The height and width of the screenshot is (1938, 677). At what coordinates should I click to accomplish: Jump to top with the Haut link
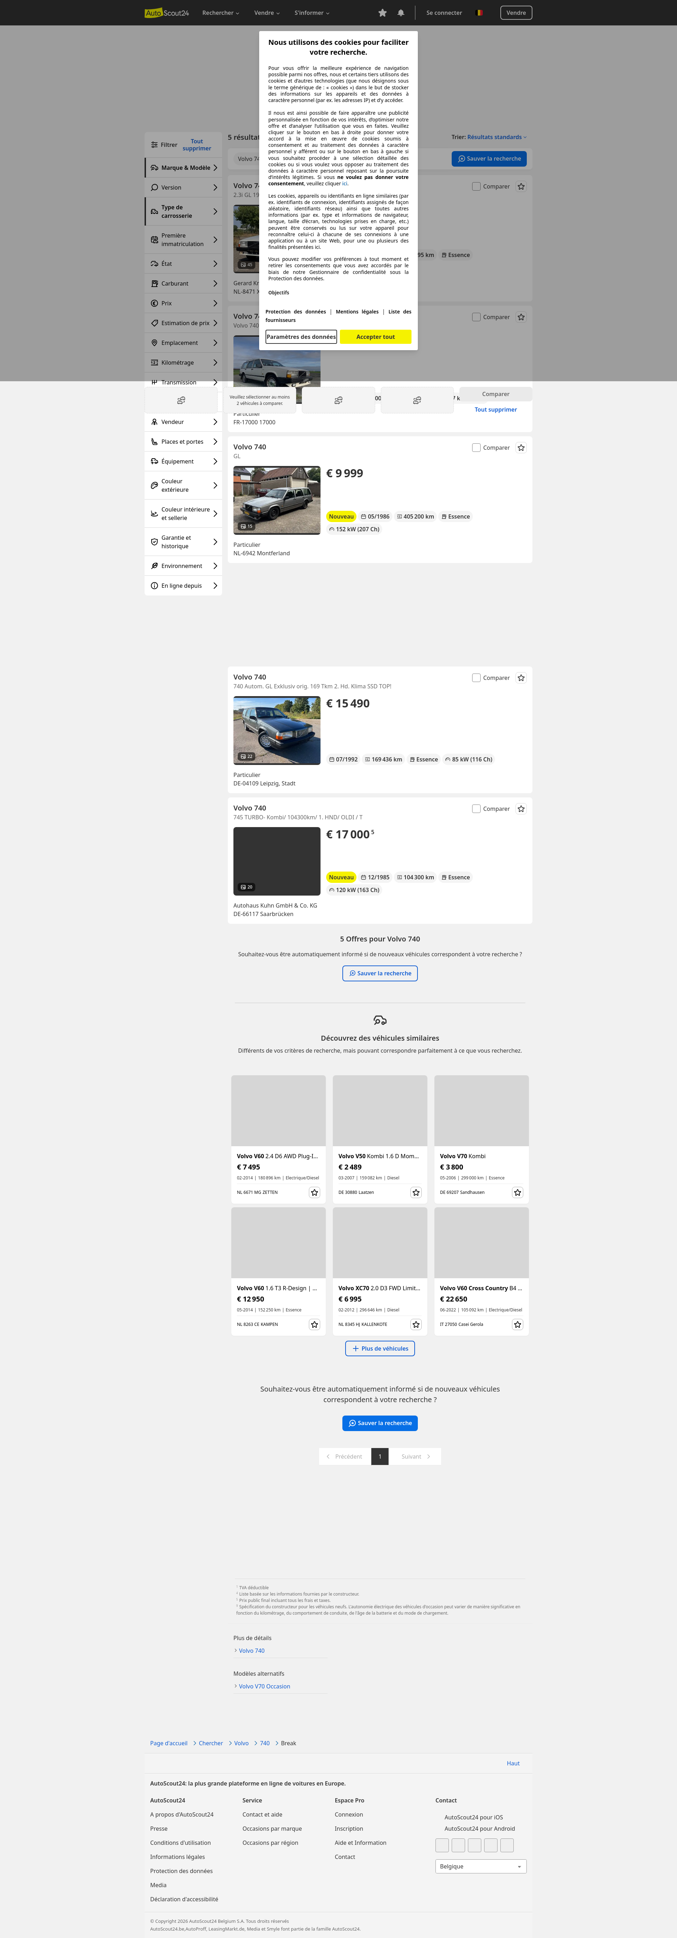pyautogui.click(x=513, y=1764)
